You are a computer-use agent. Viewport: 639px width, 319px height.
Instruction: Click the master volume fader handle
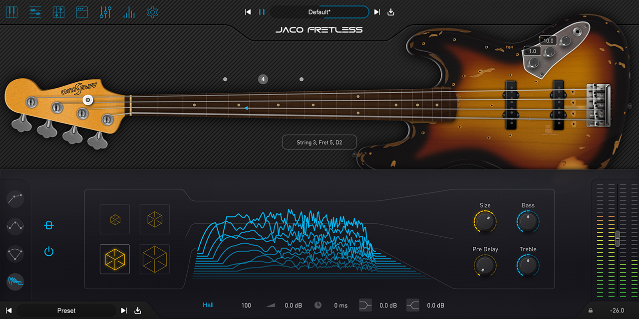tap(618, 238)
